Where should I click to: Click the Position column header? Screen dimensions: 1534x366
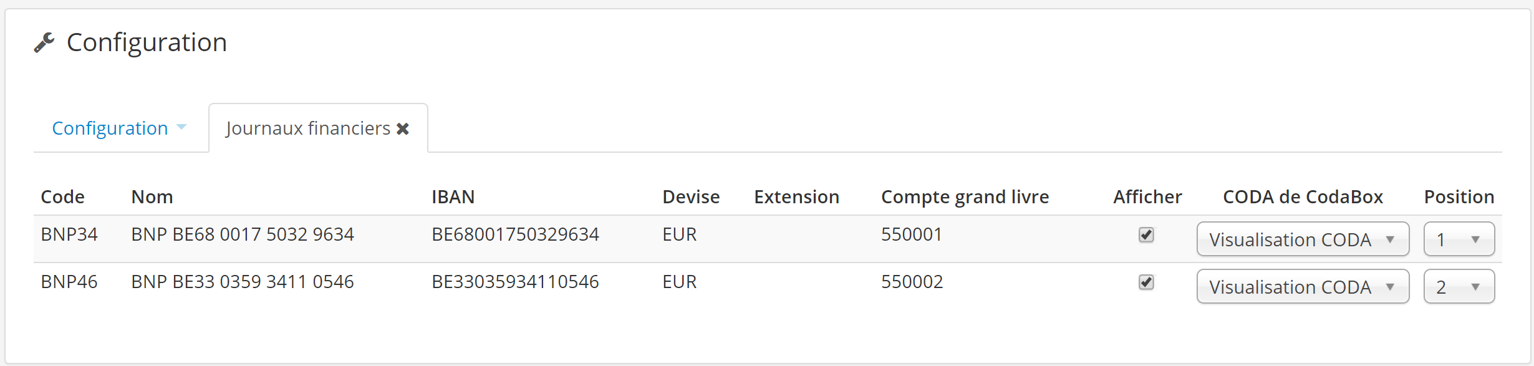tap(1459, 197)
